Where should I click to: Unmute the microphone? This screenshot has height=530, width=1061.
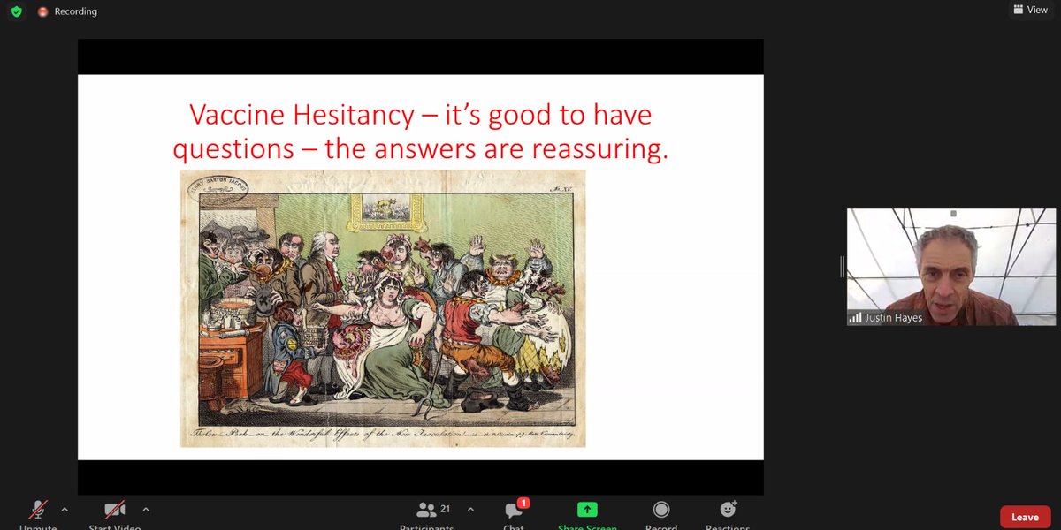38,515
